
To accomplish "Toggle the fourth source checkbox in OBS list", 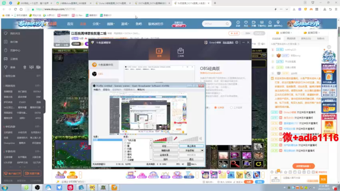I will (x=125, y=149).
